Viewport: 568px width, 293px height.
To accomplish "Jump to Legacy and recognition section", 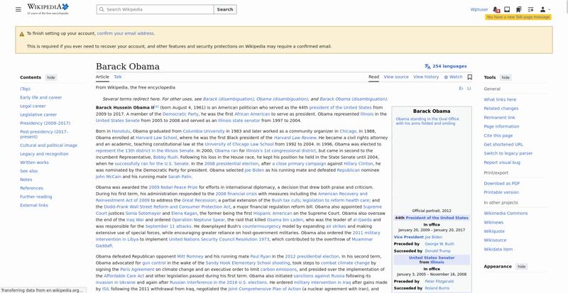I will click(x=44, y=154).
